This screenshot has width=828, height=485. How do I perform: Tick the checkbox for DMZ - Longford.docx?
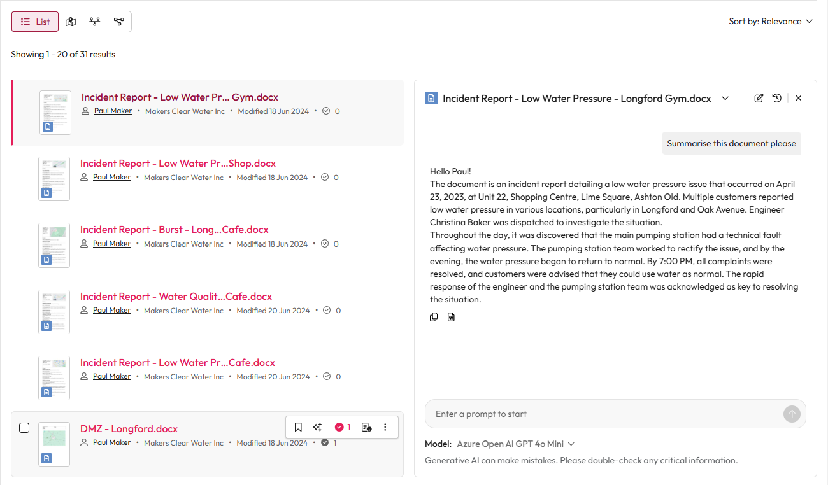[x=24, y=428]
